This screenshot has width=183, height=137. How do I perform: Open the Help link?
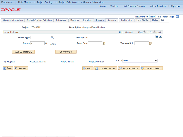[x=152, y=17]
